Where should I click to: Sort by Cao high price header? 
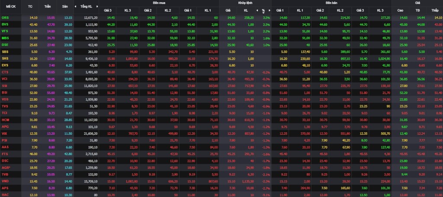[400, 10]
